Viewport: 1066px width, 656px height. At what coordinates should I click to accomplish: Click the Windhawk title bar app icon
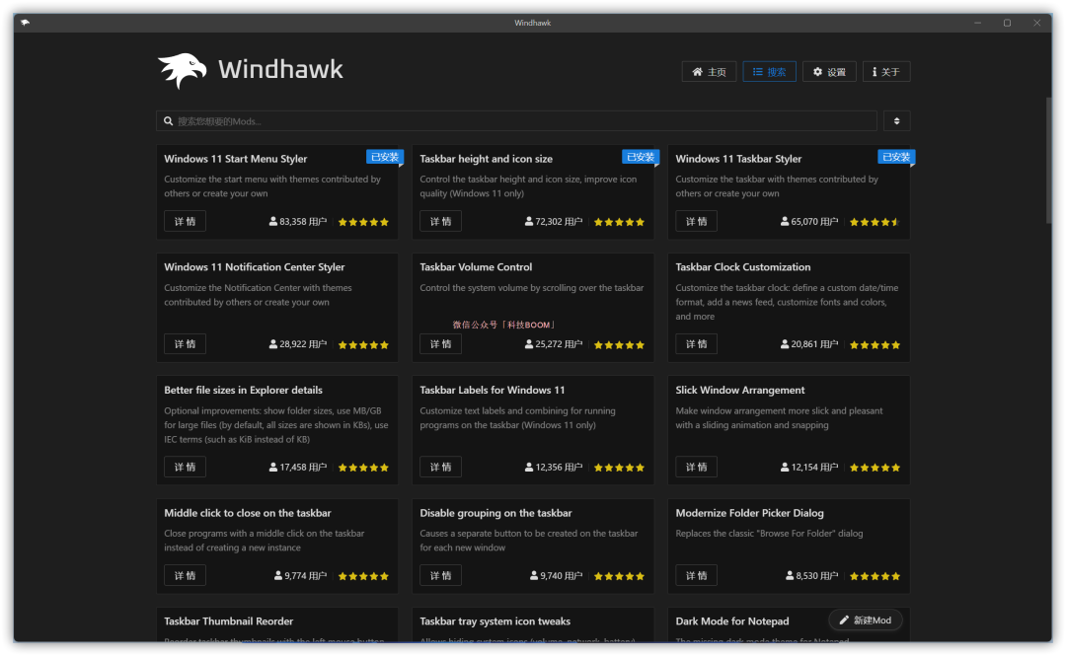pos(25,23)
